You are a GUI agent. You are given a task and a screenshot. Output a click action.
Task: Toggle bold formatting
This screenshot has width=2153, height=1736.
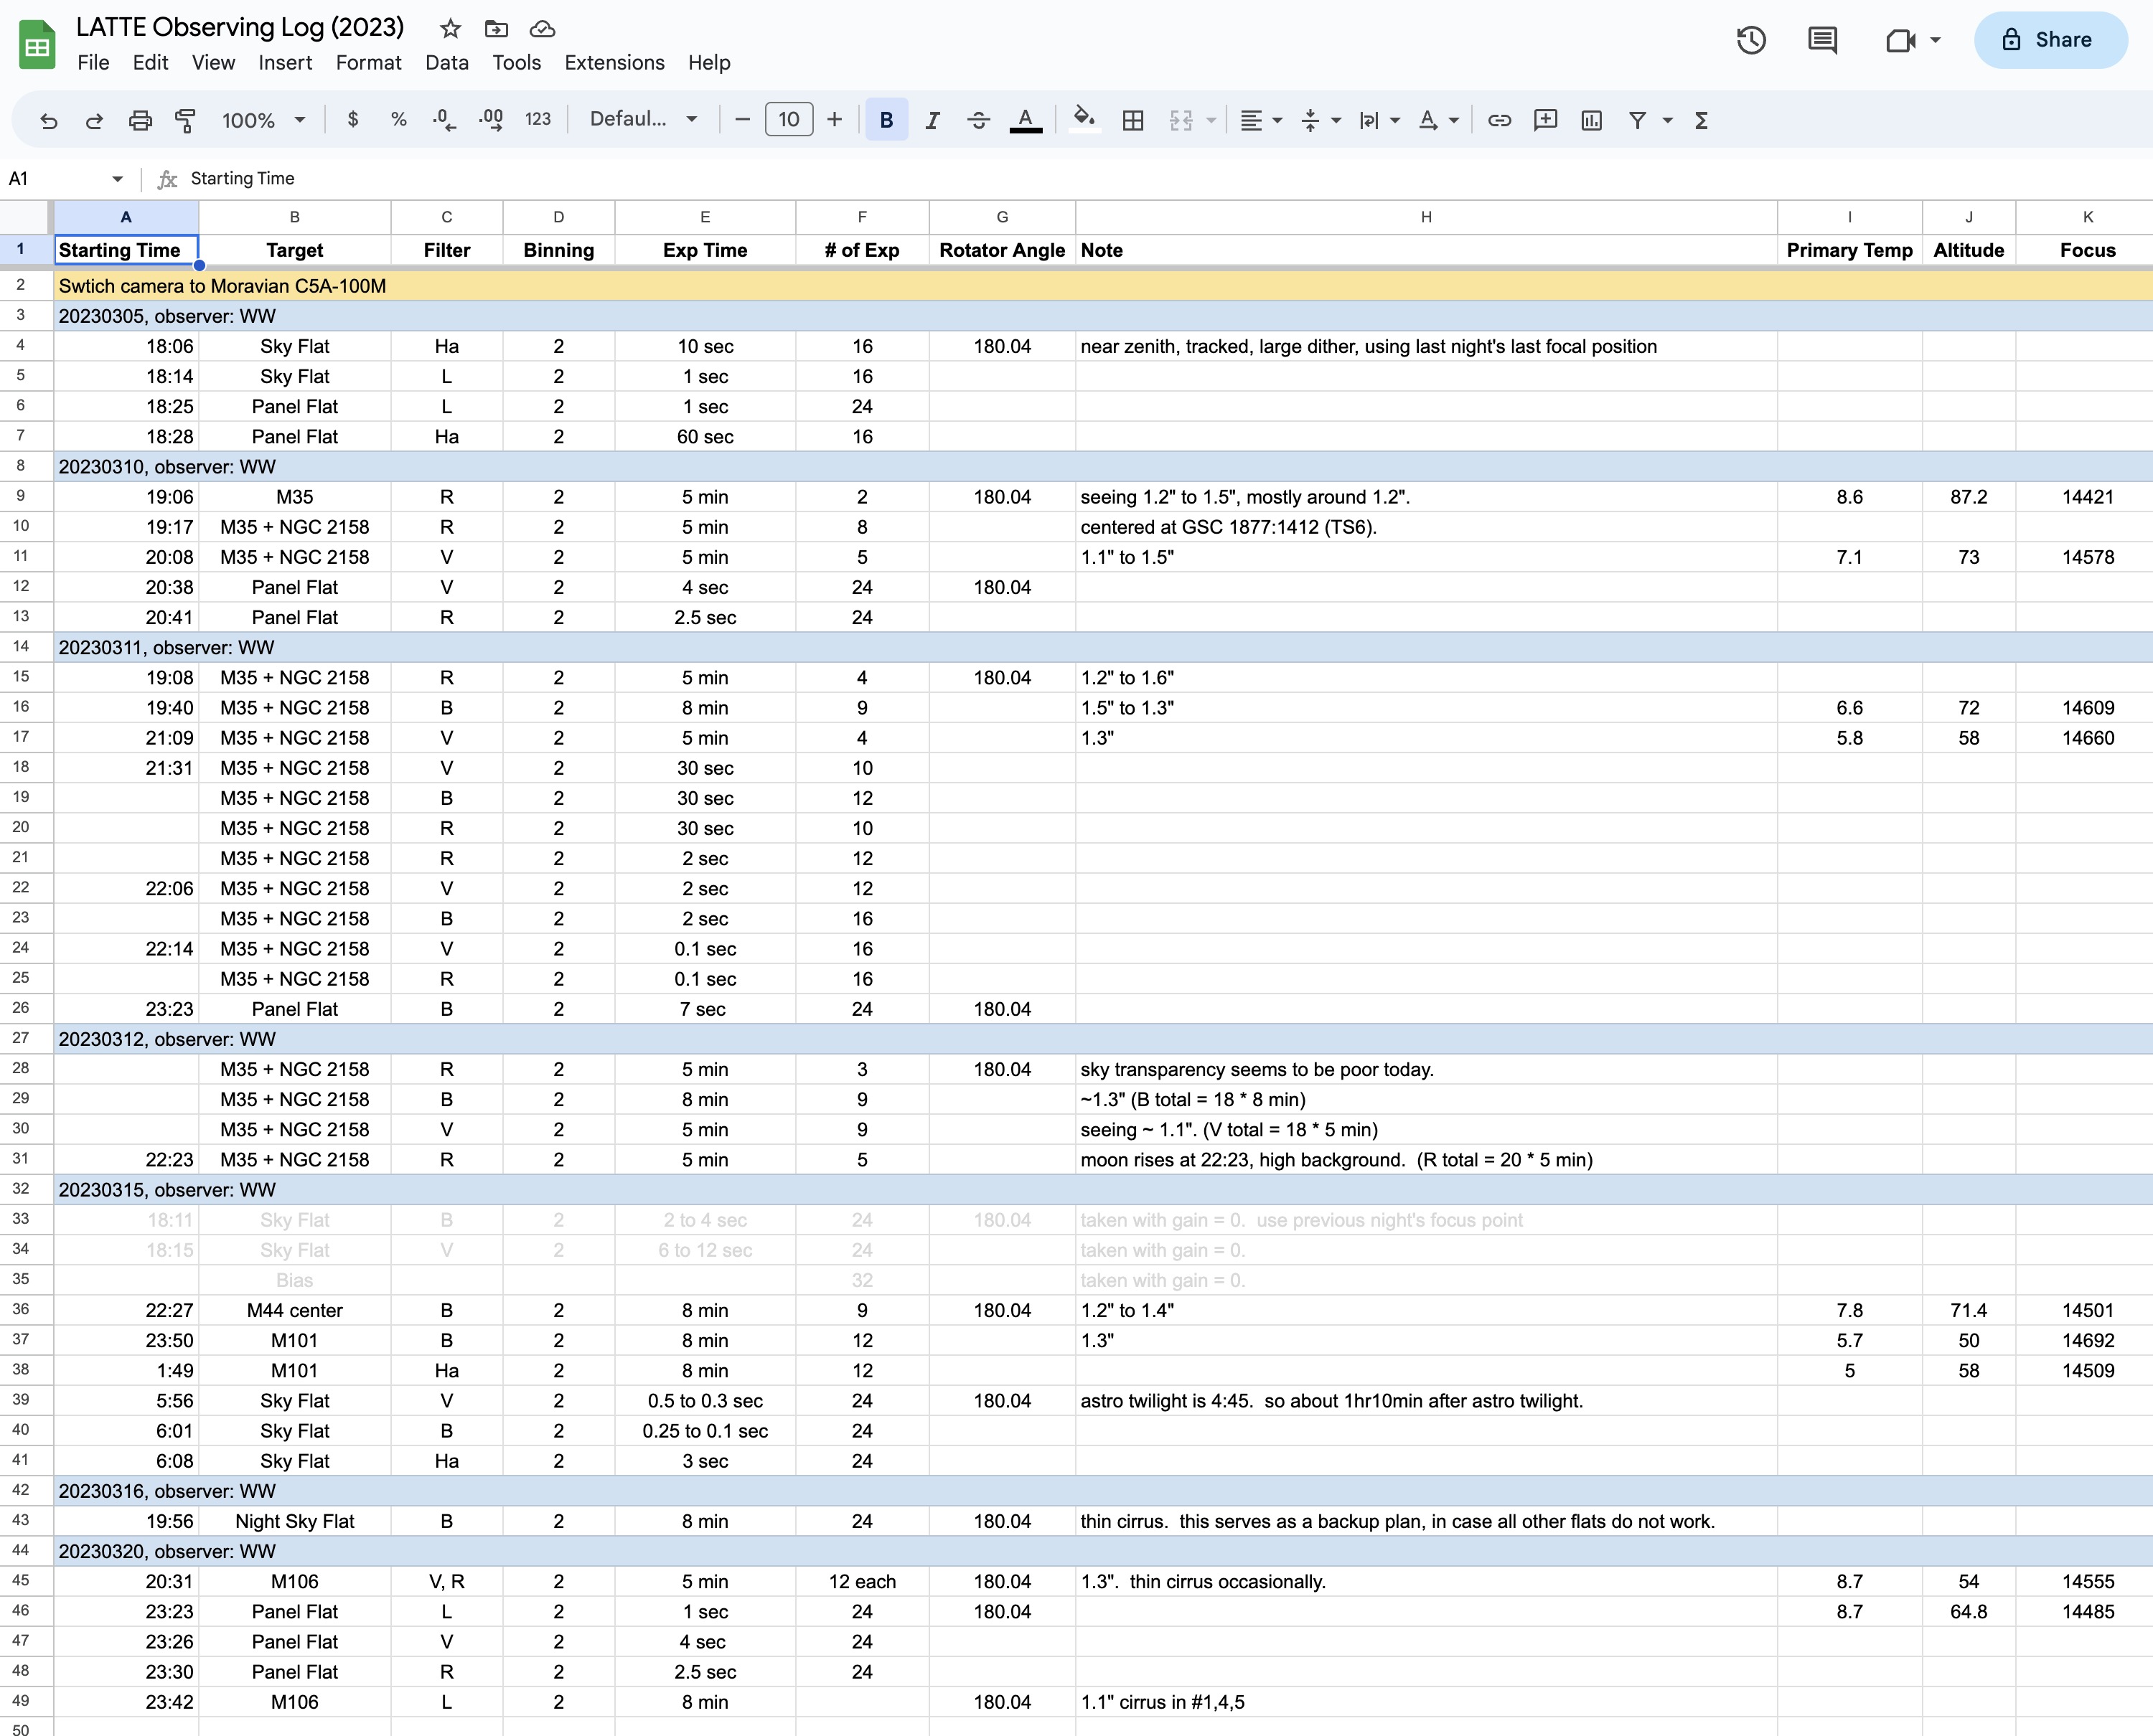[x=886, y=119]
